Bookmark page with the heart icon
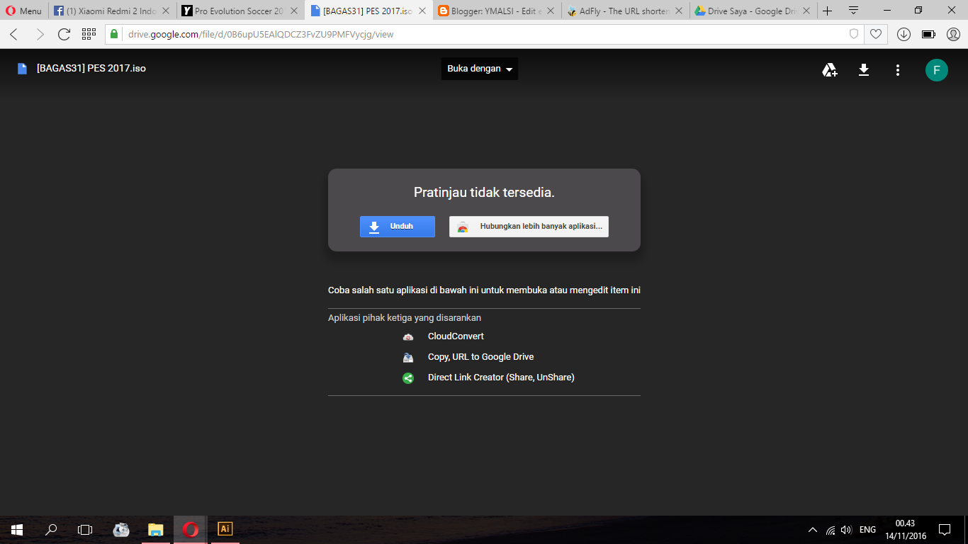Viewport: 968px width, 544px height. click(876, 34)
